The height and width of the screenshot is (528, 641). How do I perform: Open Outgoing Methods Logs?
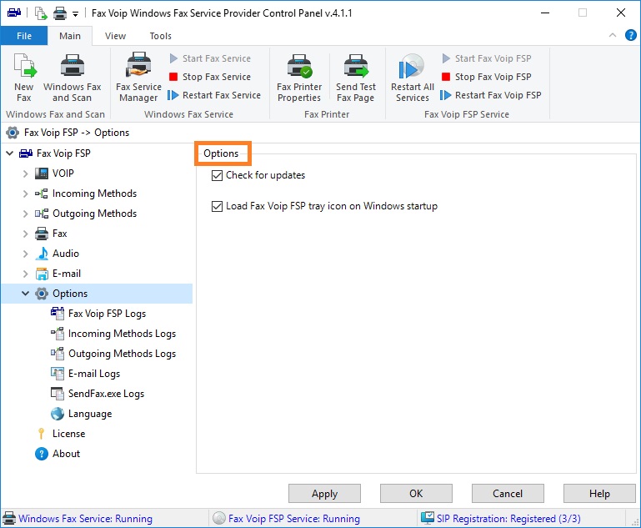click(122, 354)
